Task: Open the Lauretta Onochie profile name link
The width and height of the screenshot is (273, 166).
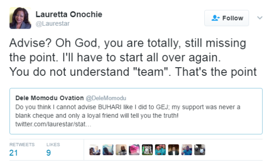Action: click(x=69, y=15)
